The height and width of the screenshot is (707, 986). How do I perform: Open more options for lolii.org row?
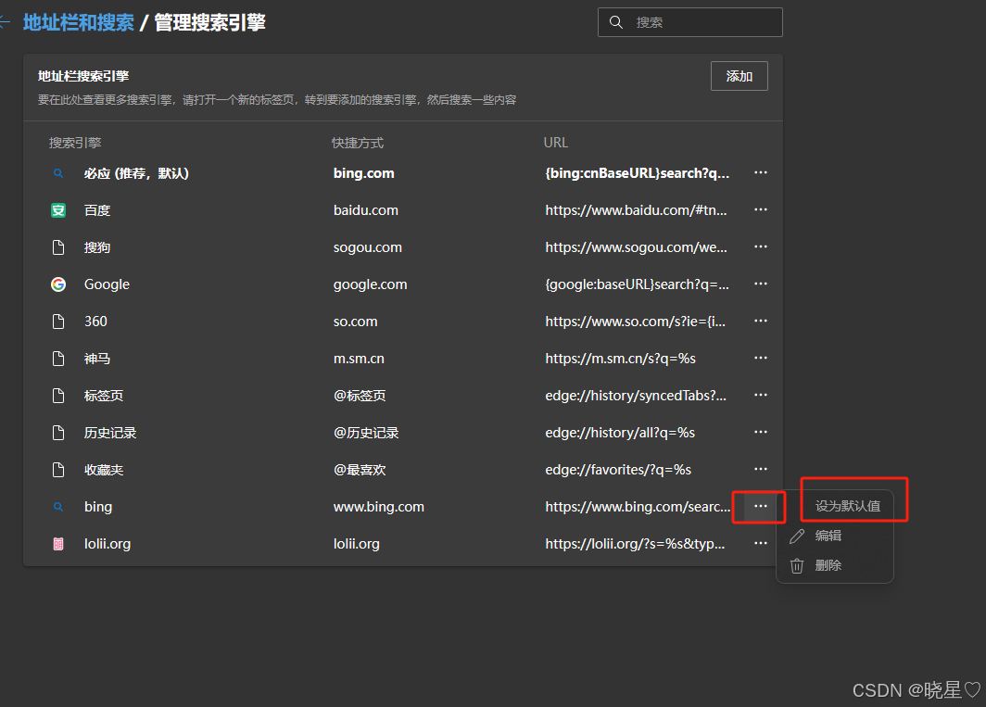760,544
